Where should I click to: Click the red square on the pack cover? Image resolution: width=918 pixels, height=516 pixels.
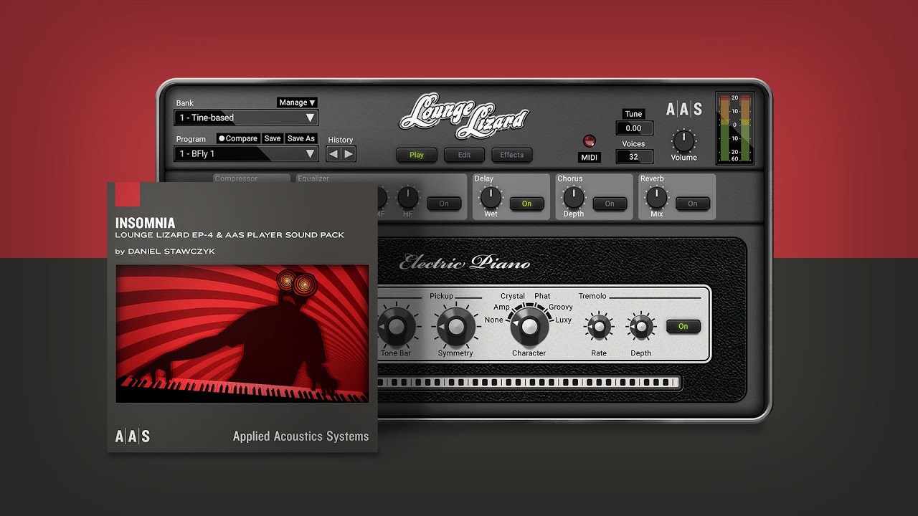[x=127, y=194]
